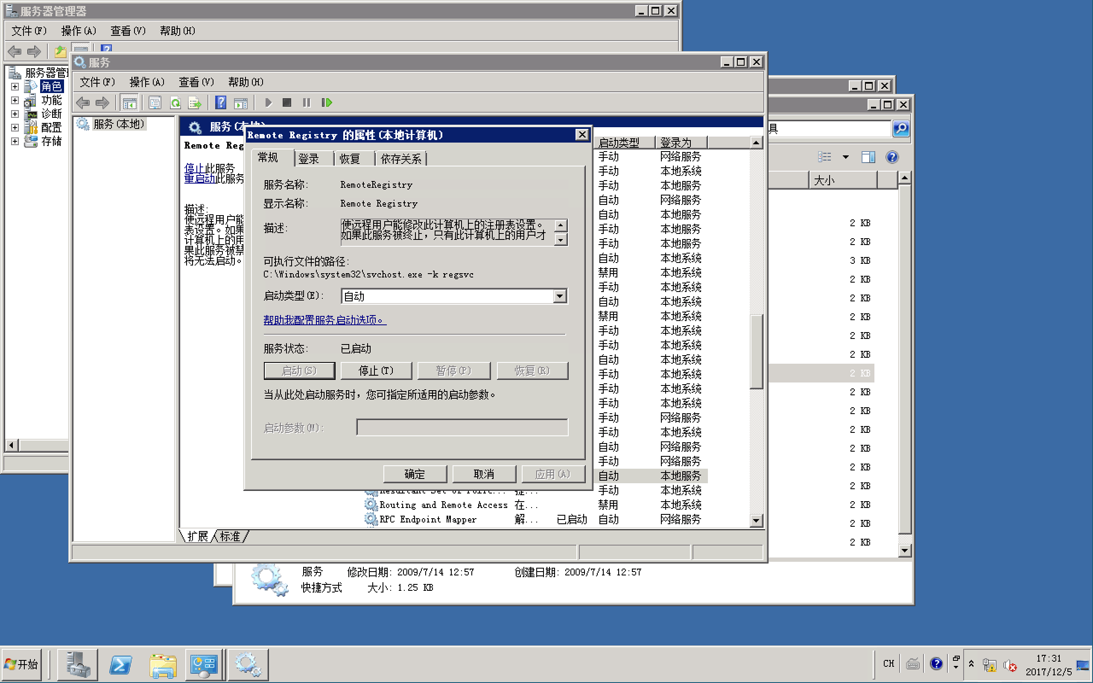Click the blue help icon in services toolbar

220,103
